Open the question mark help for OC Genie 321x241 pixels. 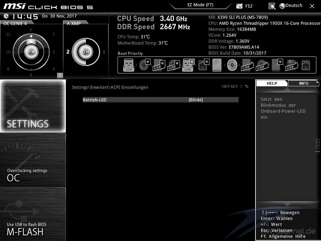pos(60,75)
